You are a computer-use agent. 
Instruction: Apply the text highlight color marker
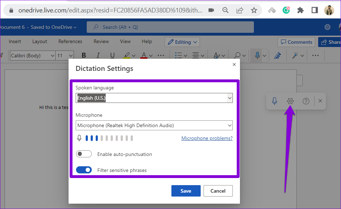[x=127, y=56]
